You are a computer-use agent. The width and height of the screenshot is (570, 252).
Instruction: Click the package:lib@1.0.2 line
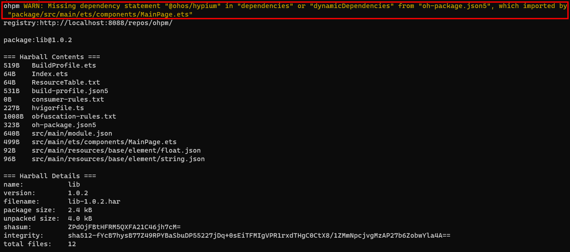pos(38,40)
